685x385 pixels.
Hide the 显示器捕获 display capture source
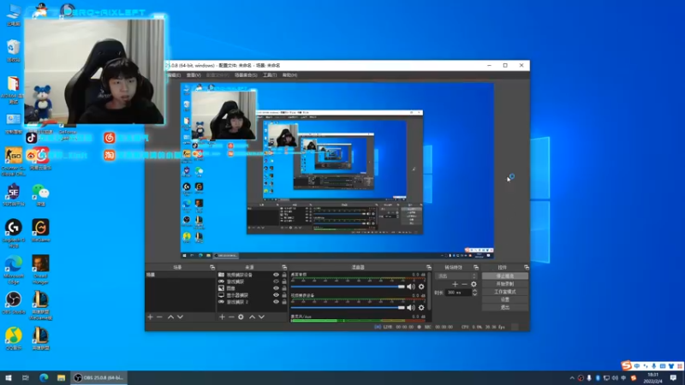click(276, 295)
